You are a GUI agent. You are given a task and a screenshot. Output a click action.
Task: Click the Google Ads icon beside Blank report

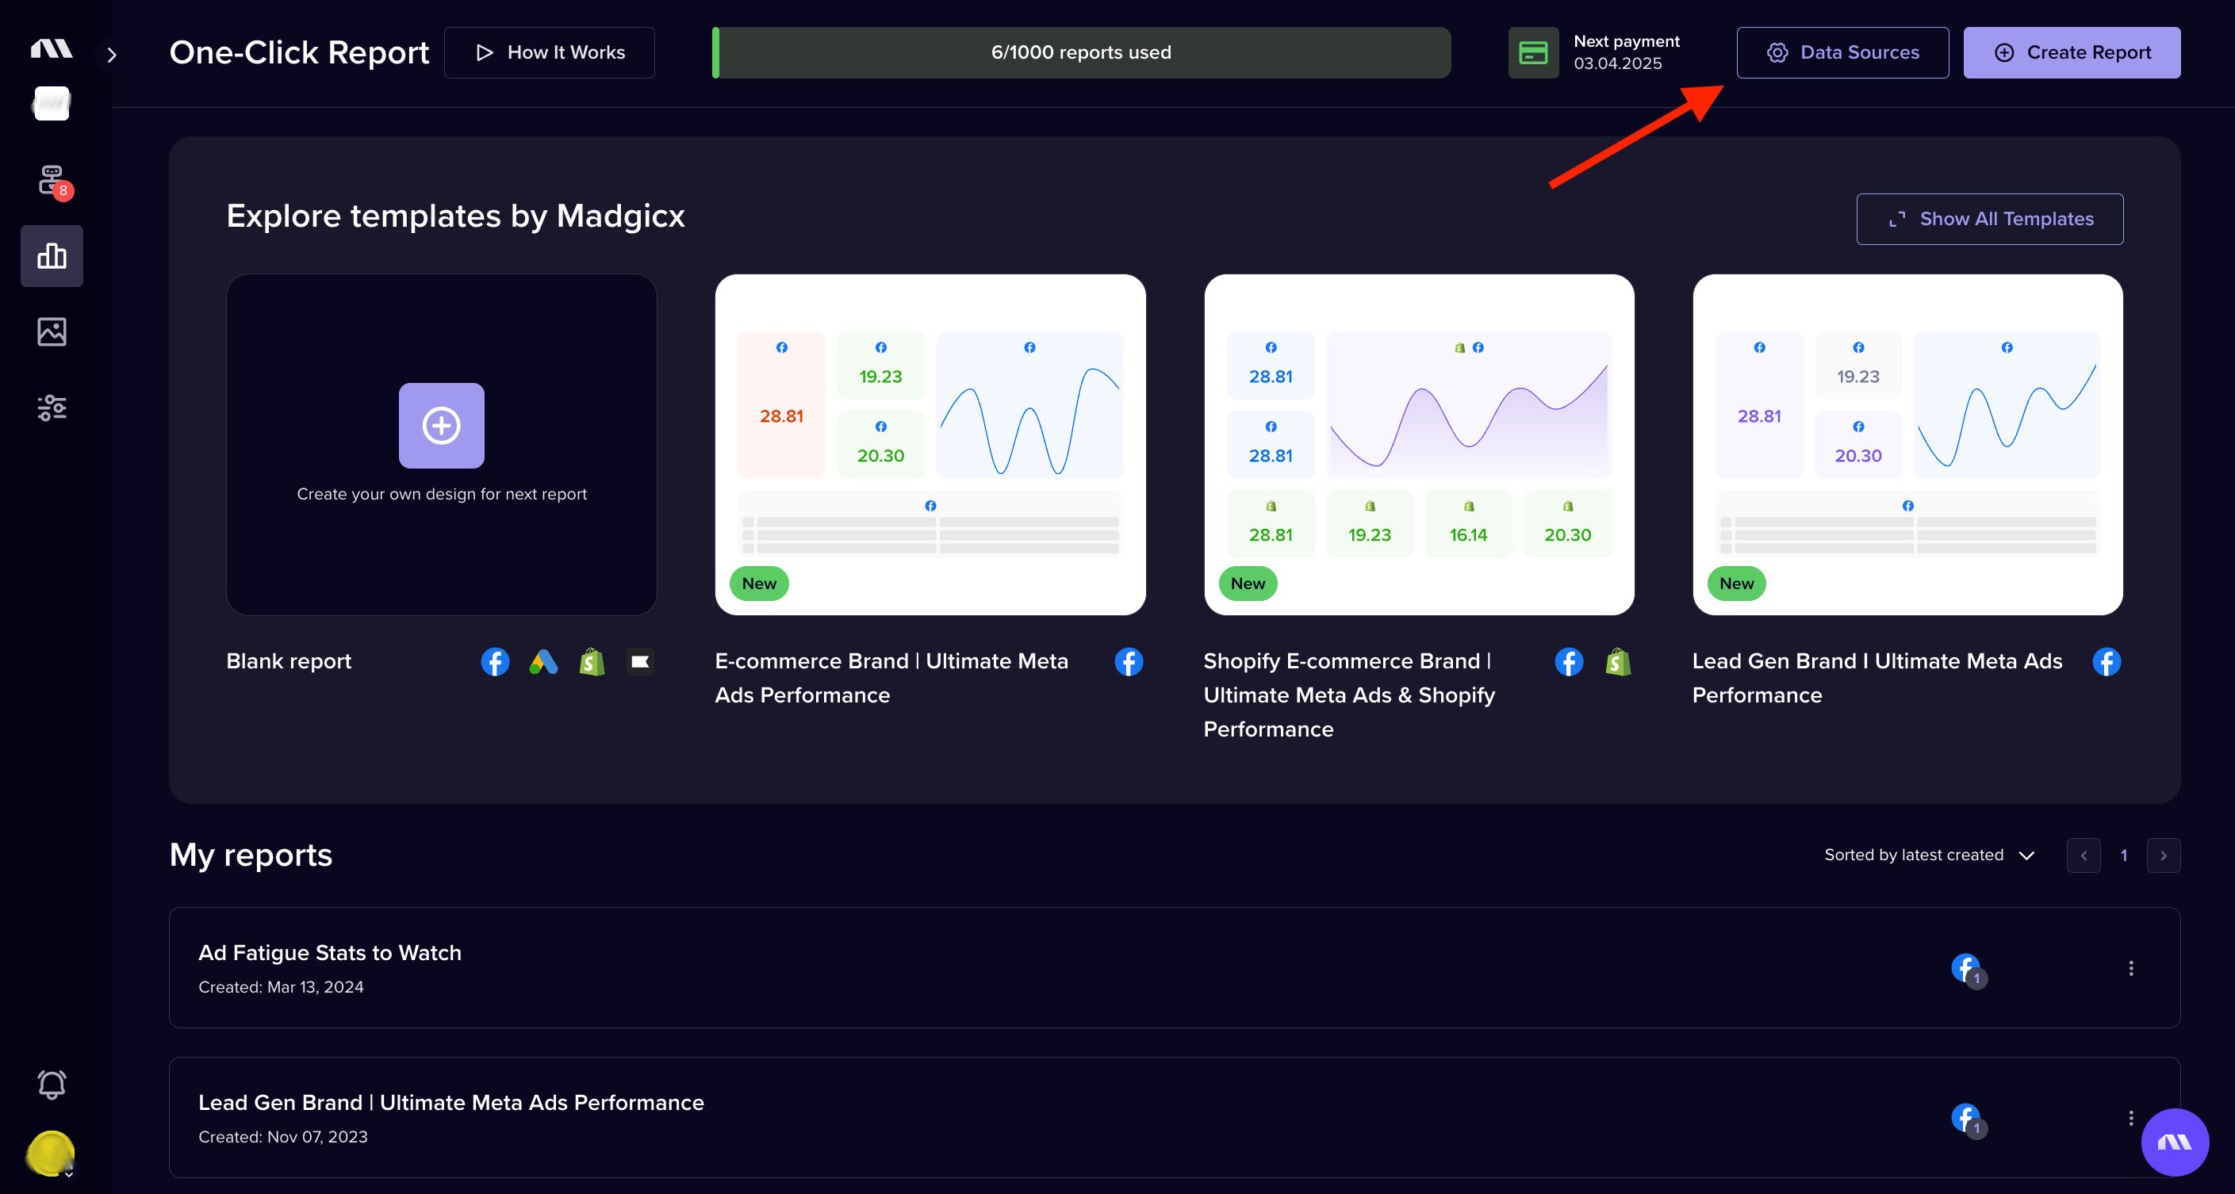tap(543, 663)
